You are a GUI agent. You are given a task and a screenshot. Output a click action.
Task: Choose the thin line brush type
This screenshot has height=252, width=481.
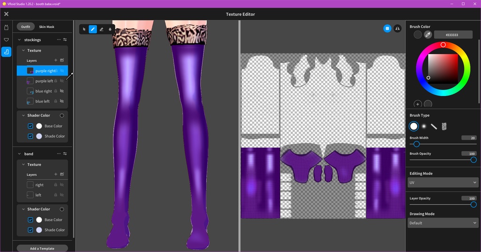(x=434, y=126)
